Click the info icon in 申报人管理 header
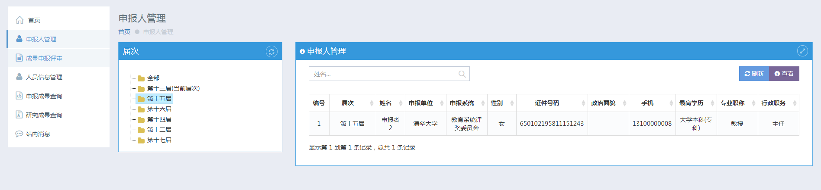 pyautogui.click(x=302, y=51)
